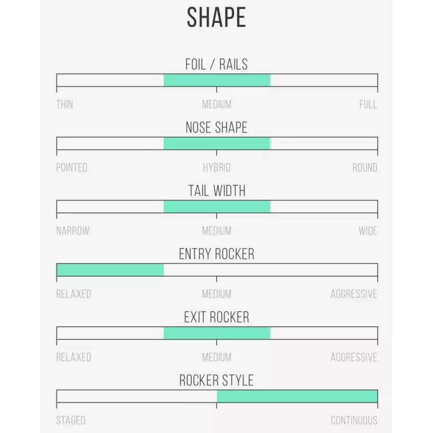The image size is (433, 433).
Task: Click the ROUND nose shape label
Action: 365,168
